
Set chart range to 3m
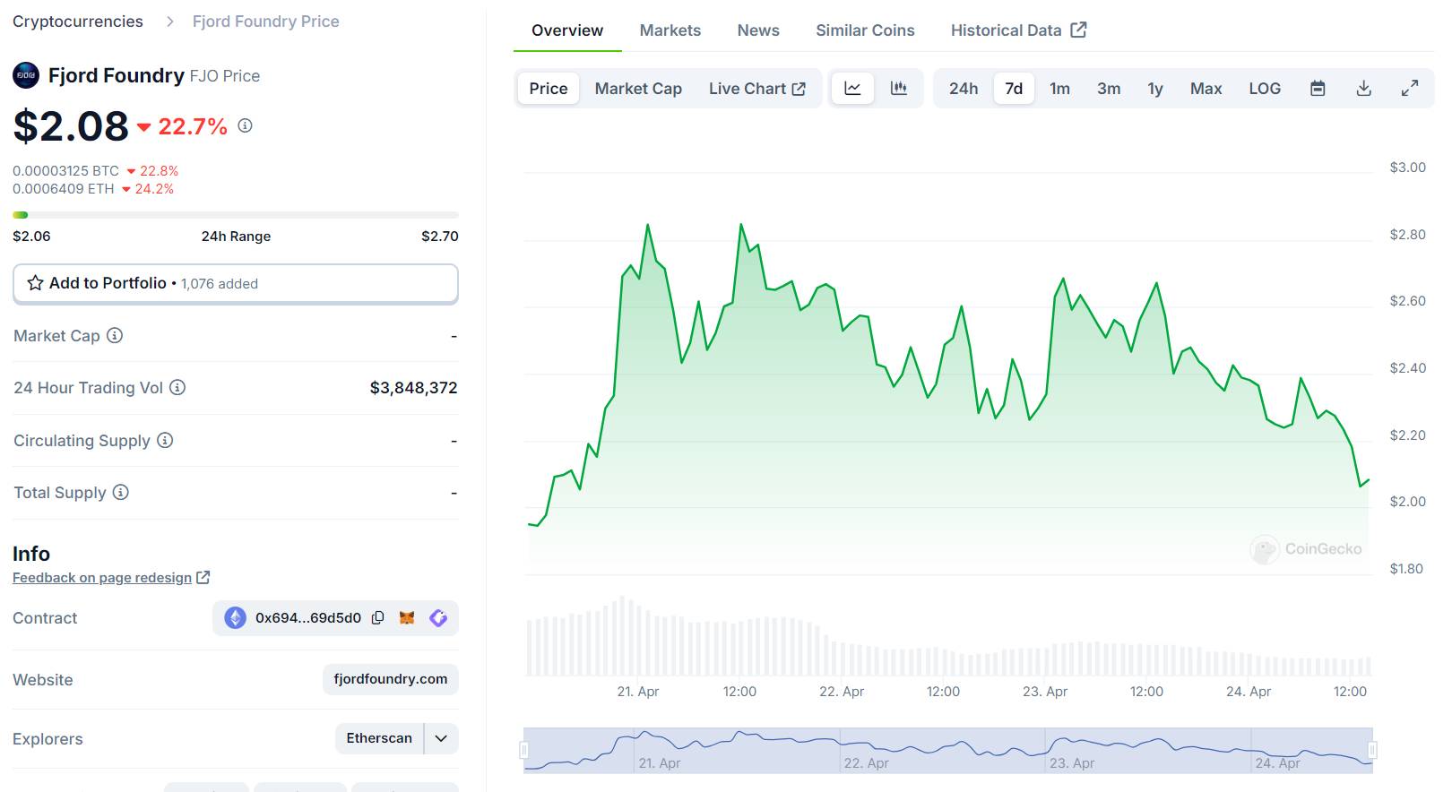(1109, 89)
